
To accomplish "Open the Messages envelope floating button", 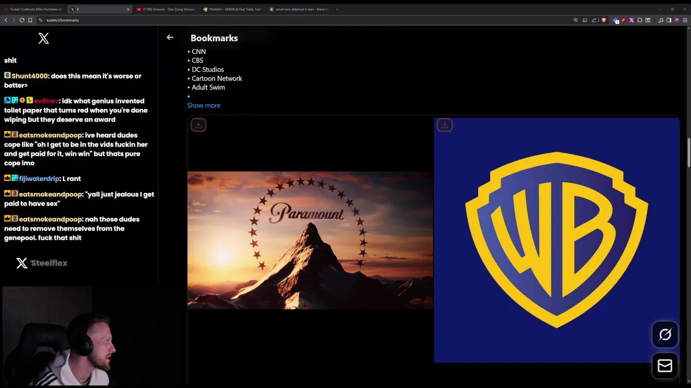I will (x=665, y=366).
